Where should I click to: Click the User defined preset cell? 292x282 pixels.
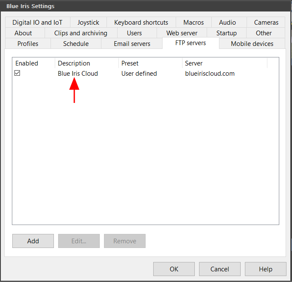[x=139, y=73]
